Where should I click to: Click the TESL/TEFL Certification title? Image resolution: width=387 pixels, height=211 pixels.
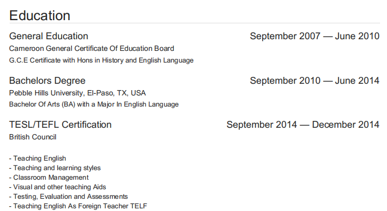(x=61, y=125)
